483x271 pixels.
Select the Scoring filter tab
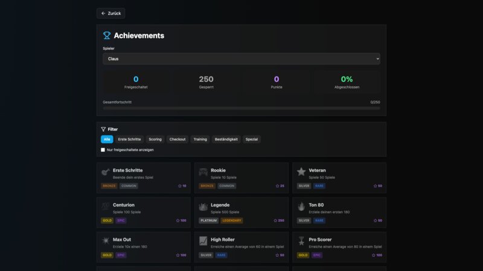pos(155,139)
